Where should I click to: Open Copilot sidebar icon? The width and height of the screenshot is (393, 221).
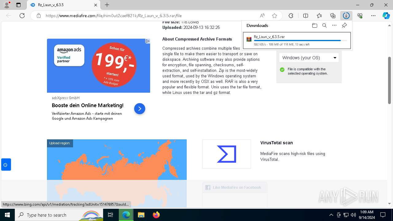pyautogui.click(x=386, y=16)
